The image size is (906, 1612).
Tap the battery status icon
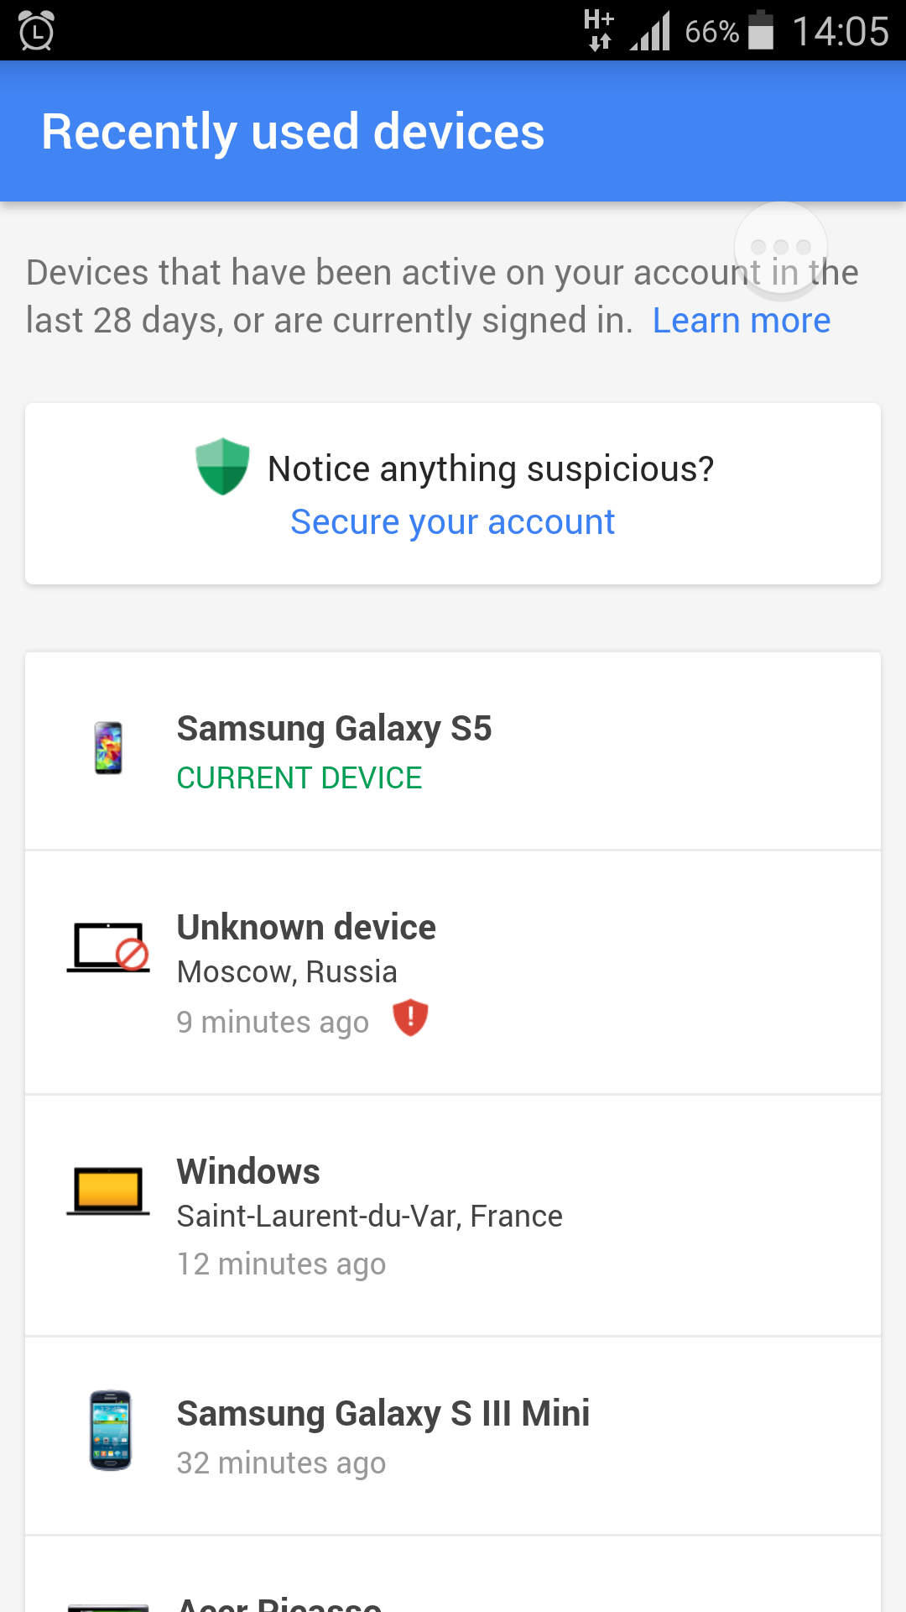(761, 31)
